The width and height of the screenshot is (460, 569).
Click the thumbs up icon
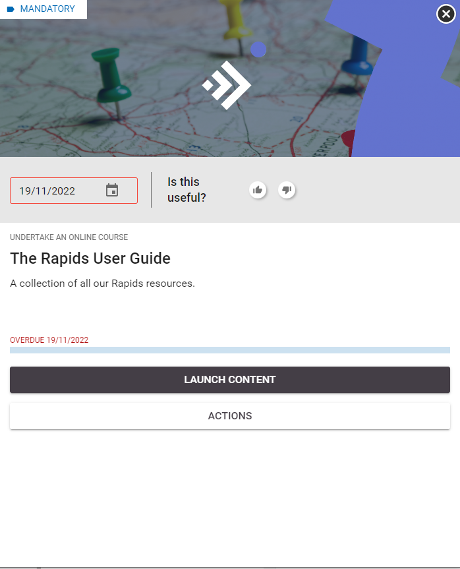tap(258, 190)
